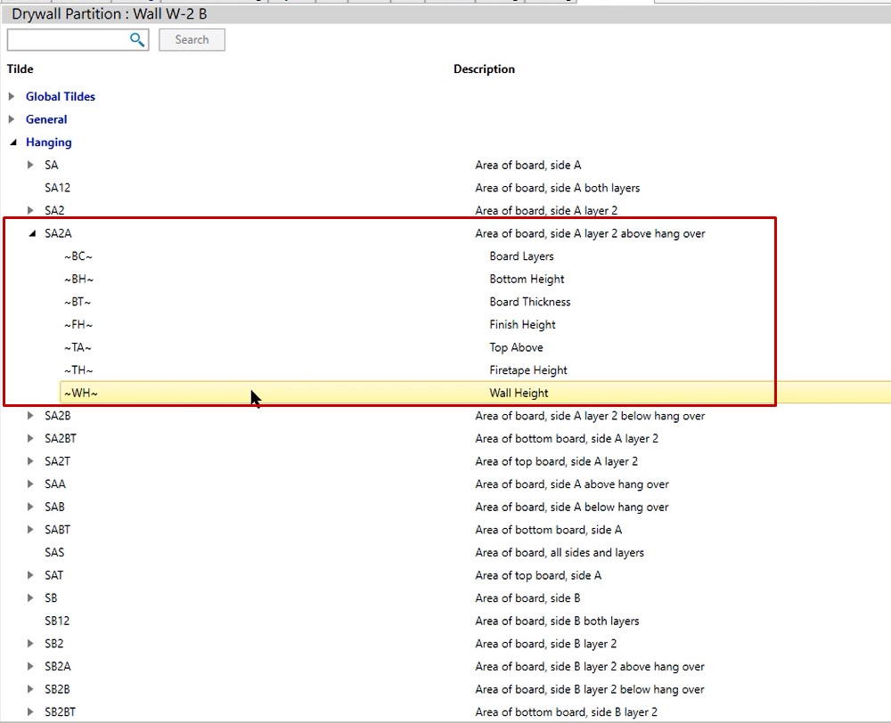The image size is (891, 723).
Task: Expand the SB2A node arrow
Action: 31,667
